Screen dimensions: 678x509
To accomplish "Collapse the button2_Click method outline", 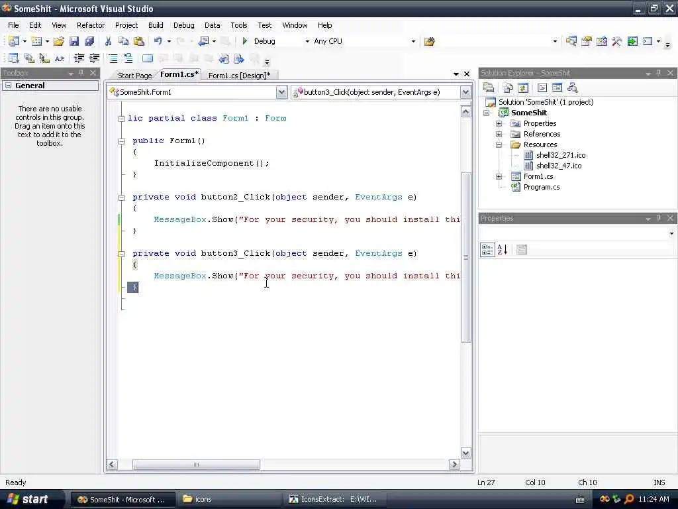I will (x=122, y=198).
